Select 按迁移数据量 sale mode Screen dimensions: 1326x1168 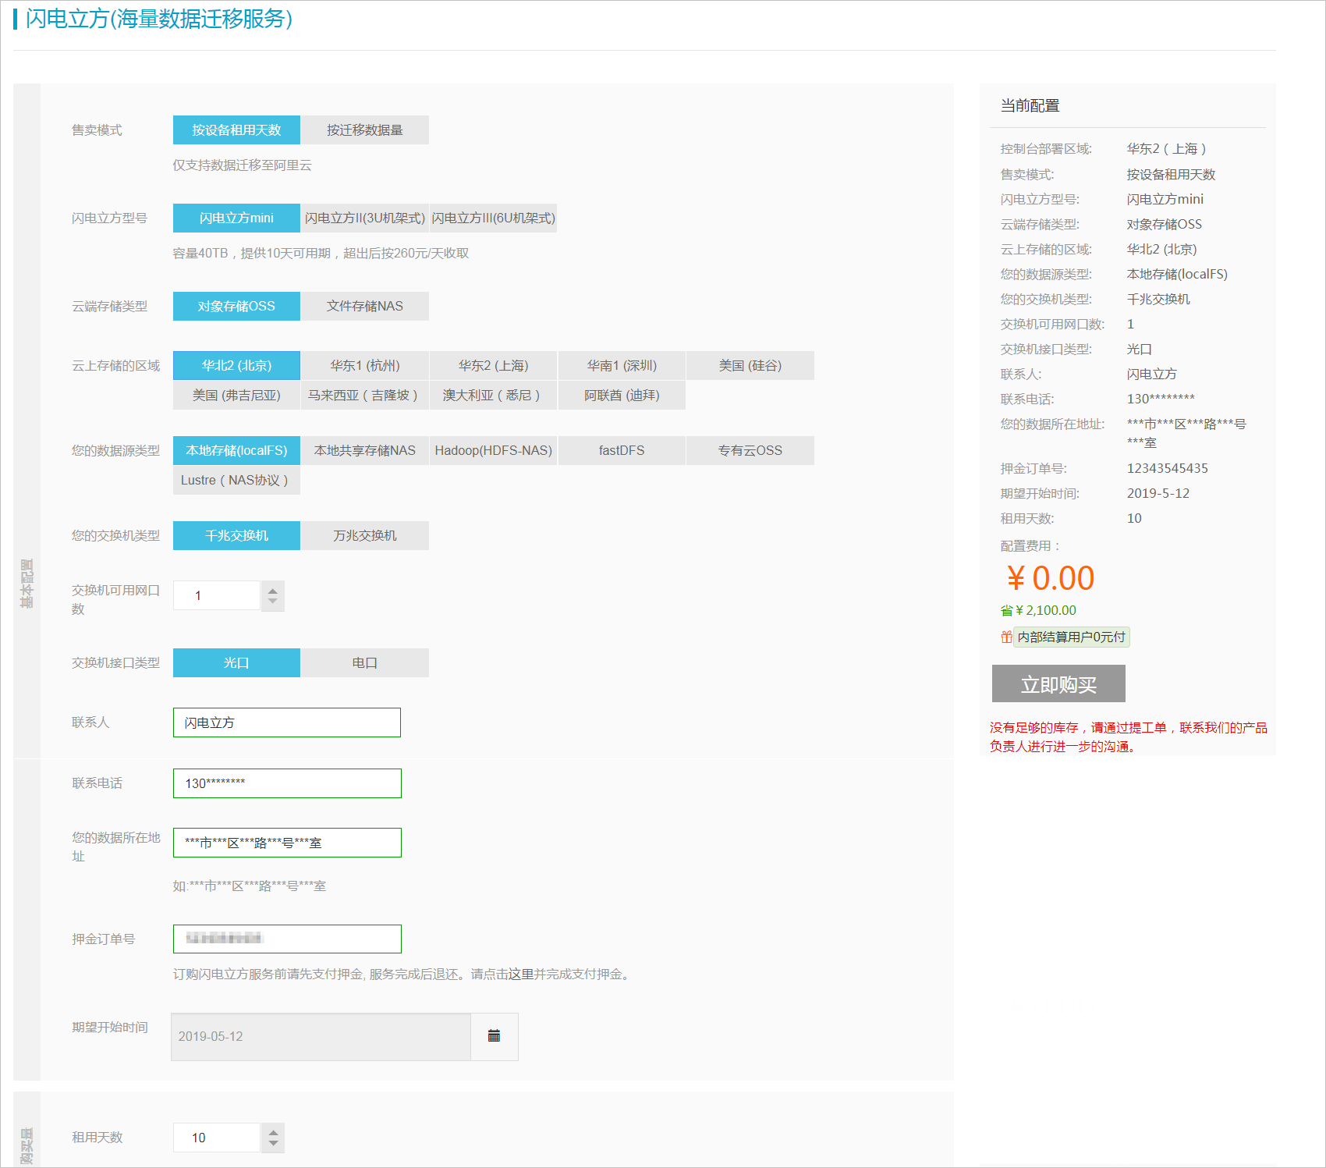pyautogui.click(x=365, y=130)
